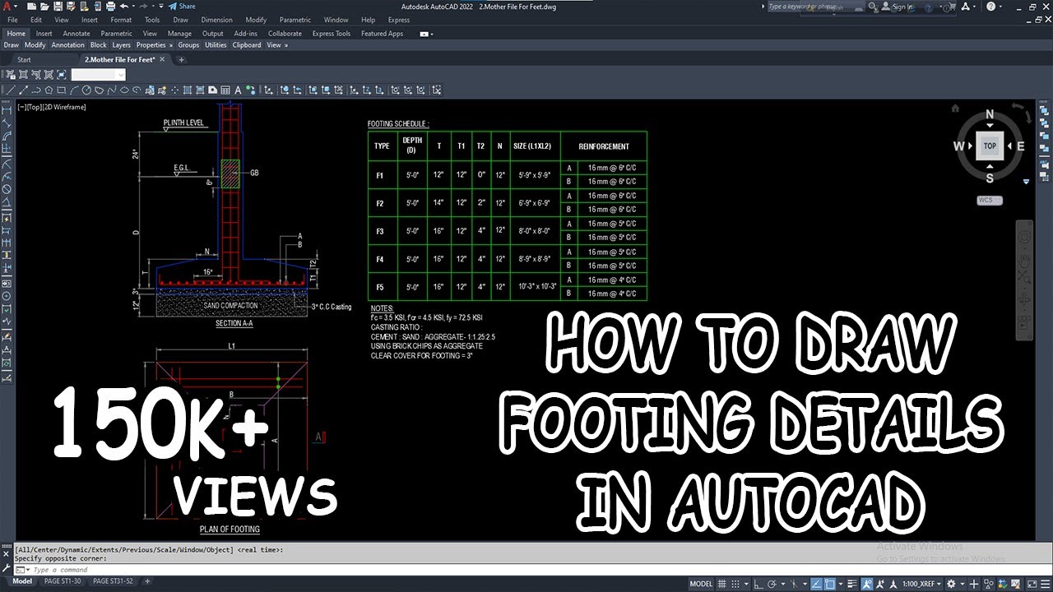
Task: Toggle MODEL space button on status bar
Action: point(701,584)
